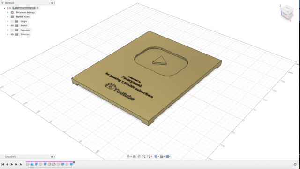Screen dimensions: 300x169
Task: Select the canvas image feature in timeline
Action: click(32, 164)
